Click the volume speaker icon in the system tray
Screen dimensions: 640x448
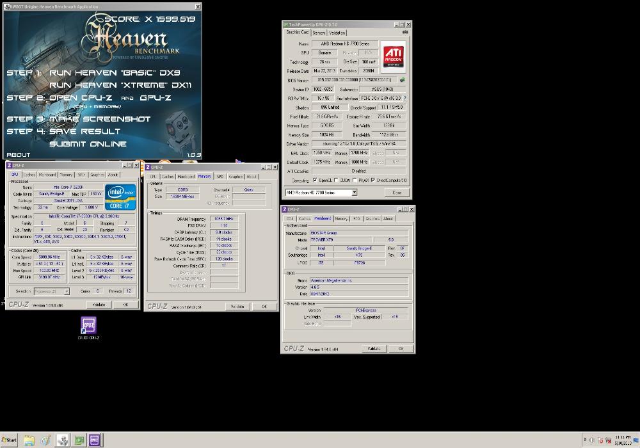[592, 440]
